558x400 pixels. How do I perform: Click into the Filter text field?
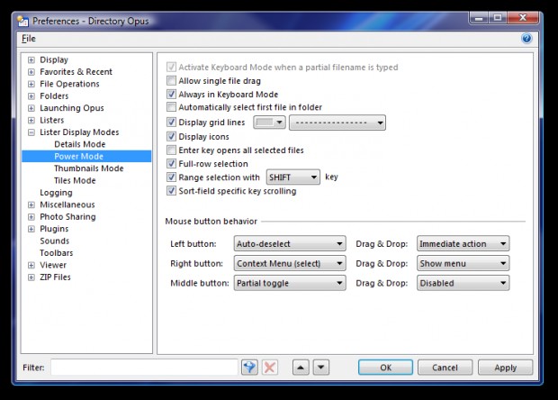click(144, 368)
